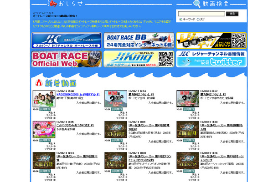Image resolution: width=278 pixels, height=182 pixels.
Task: Click 会員無料 badge under NADESHIKO2009 video
Action: coord(45,109)
